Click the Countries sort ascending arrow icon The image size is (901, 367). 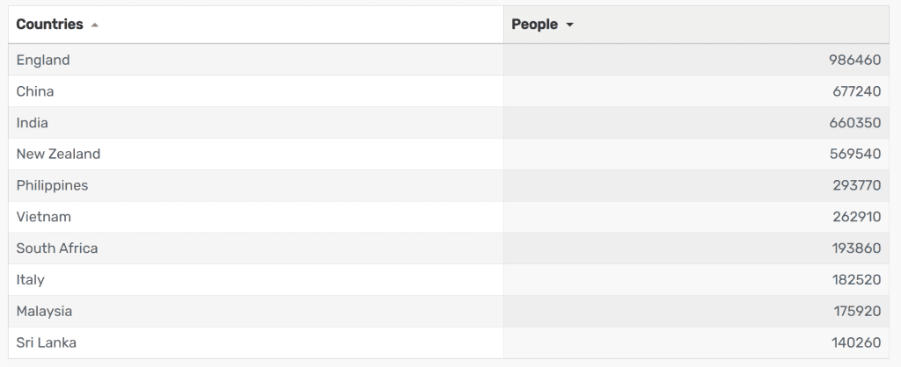[x=95, y=25]
